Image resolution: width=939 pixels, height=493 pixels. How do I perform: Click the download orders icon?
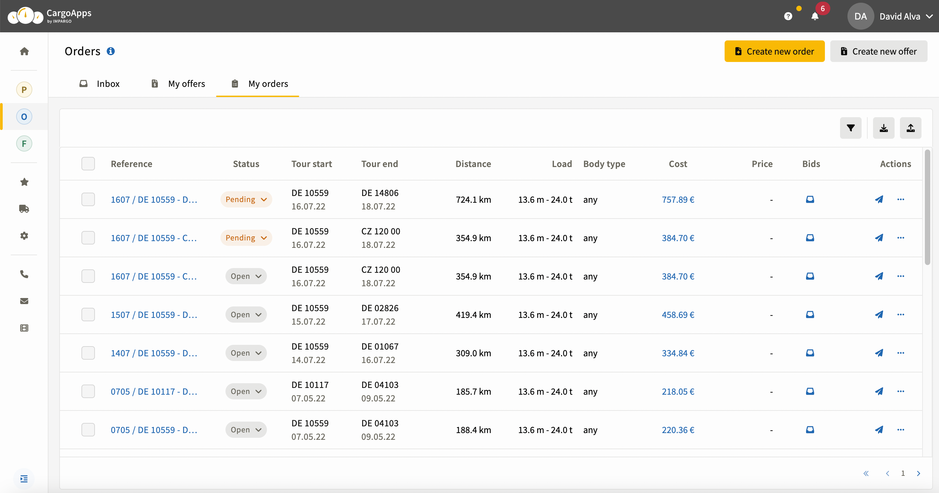(x=883, y=128)
